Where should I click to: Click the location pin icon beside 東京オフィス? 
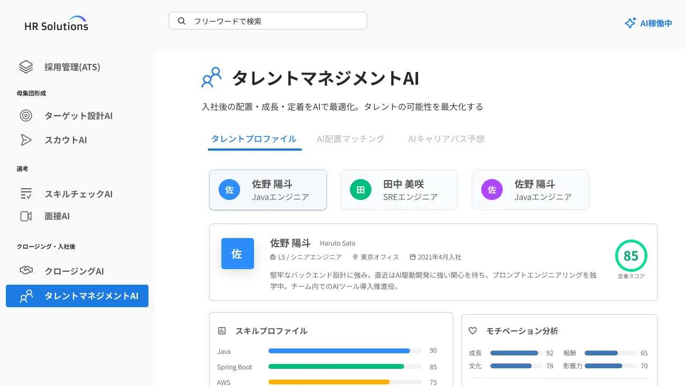click(x=355, y=257)
